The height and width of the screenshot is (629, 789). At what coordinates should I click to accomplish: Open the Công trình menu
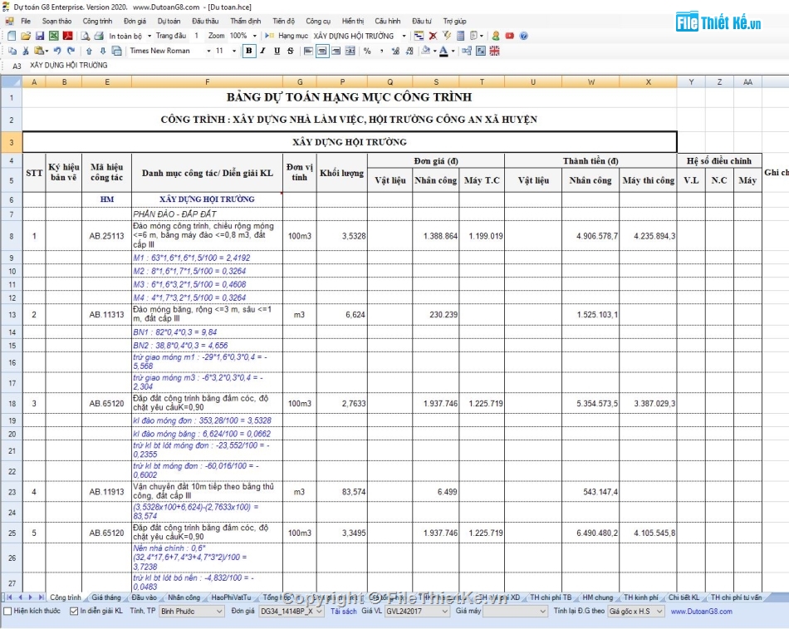98,21
